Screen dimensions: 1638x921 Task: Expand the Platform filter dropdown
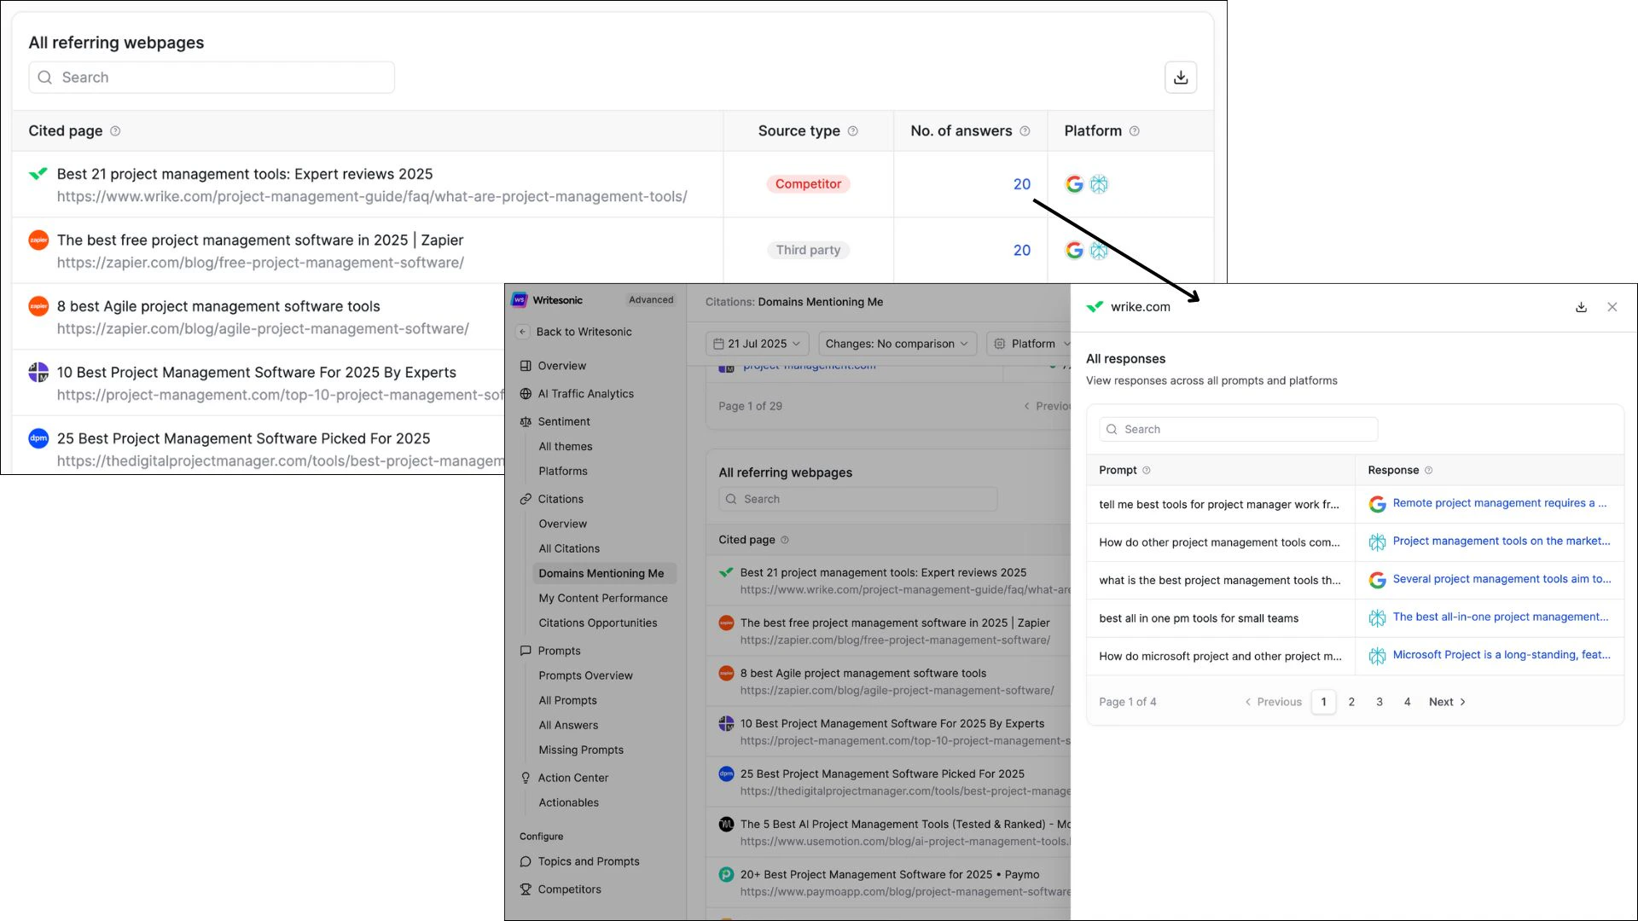[x=1032, y=344]
